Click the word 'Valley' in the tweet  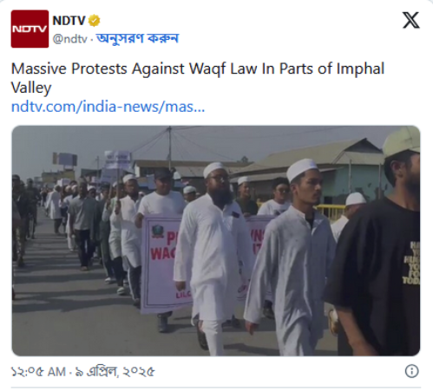click(x=31, y=88)
